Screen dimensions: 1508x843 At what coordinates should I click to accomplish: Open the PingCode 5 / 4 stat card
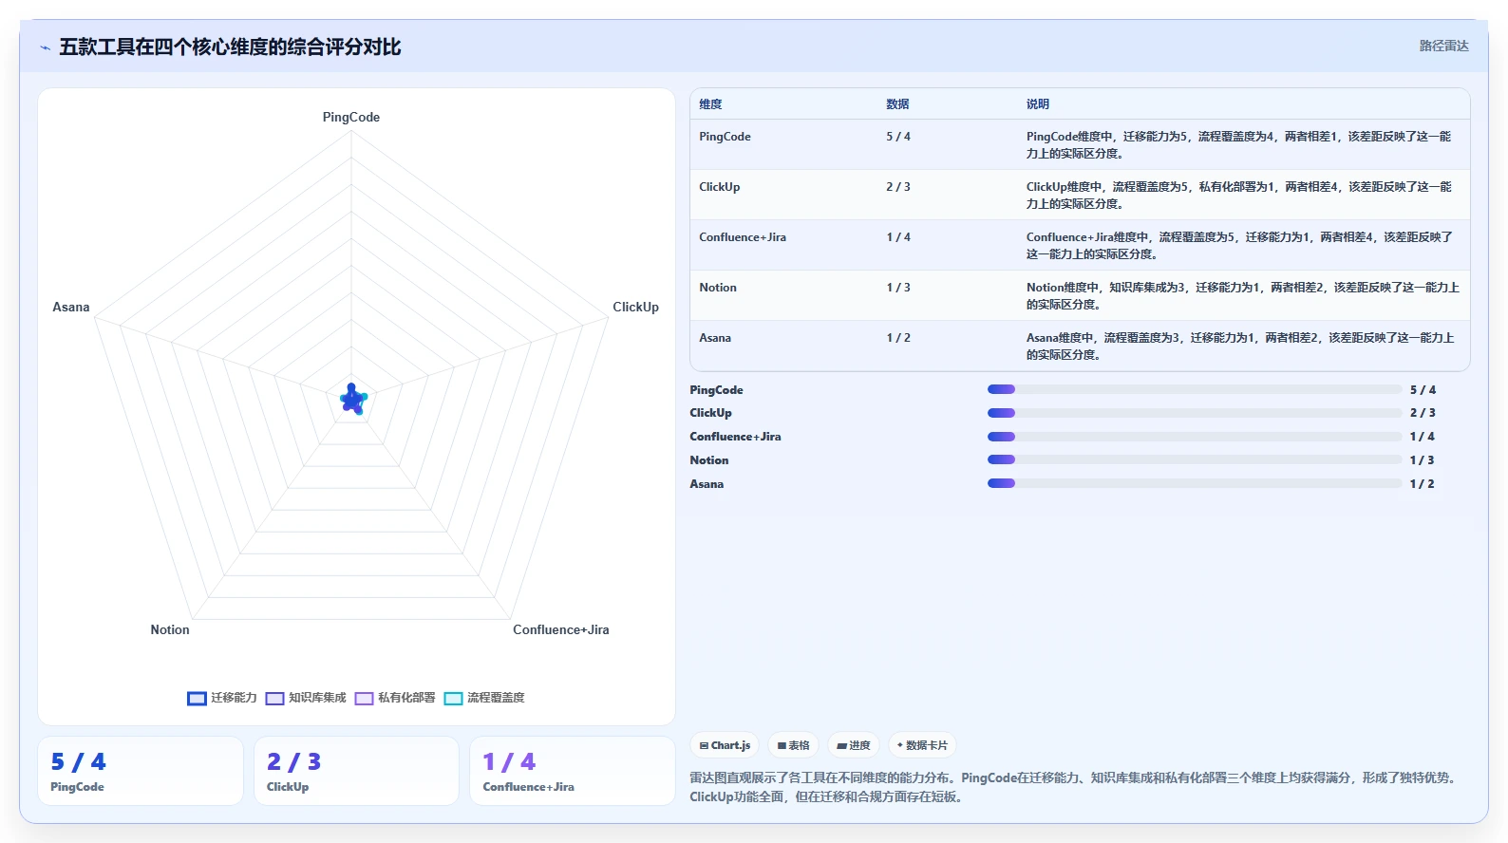[141, 771]
